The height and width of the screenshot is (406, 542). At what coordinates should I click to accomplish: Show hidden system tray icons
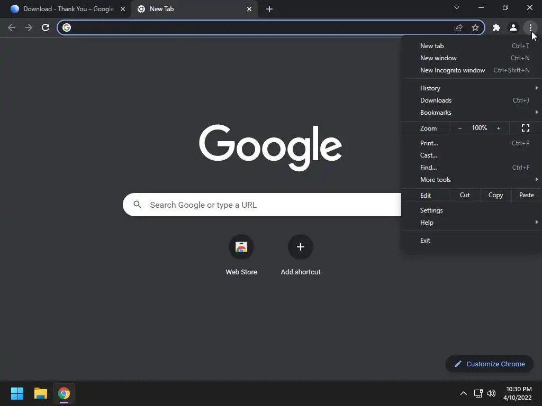point(464,393)
